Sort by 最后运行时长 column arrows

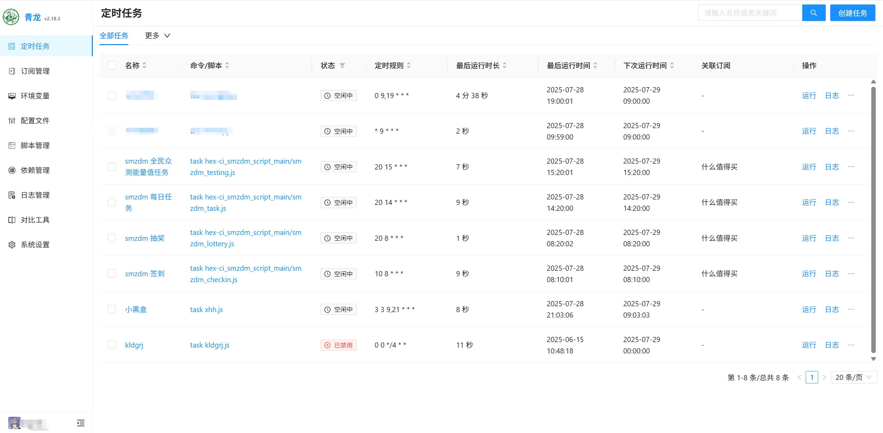pyautogui.click(x=504, y=65)
